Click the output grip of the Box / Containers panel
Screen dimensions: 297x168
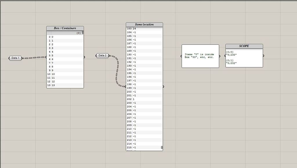tap(84, 57)
